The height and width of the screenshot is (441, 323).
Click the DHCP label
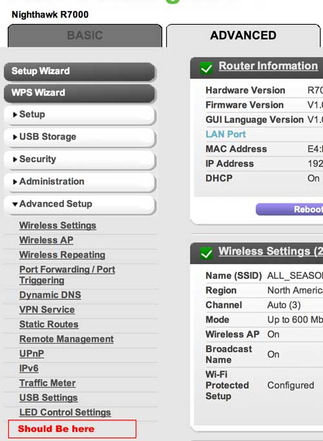pos(219,178)
